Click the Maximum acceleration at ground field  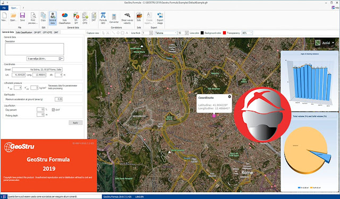(x=59, y=99)
